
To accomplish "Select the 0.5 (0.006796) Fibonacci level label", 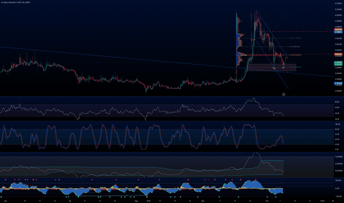I will click(294, 47).
